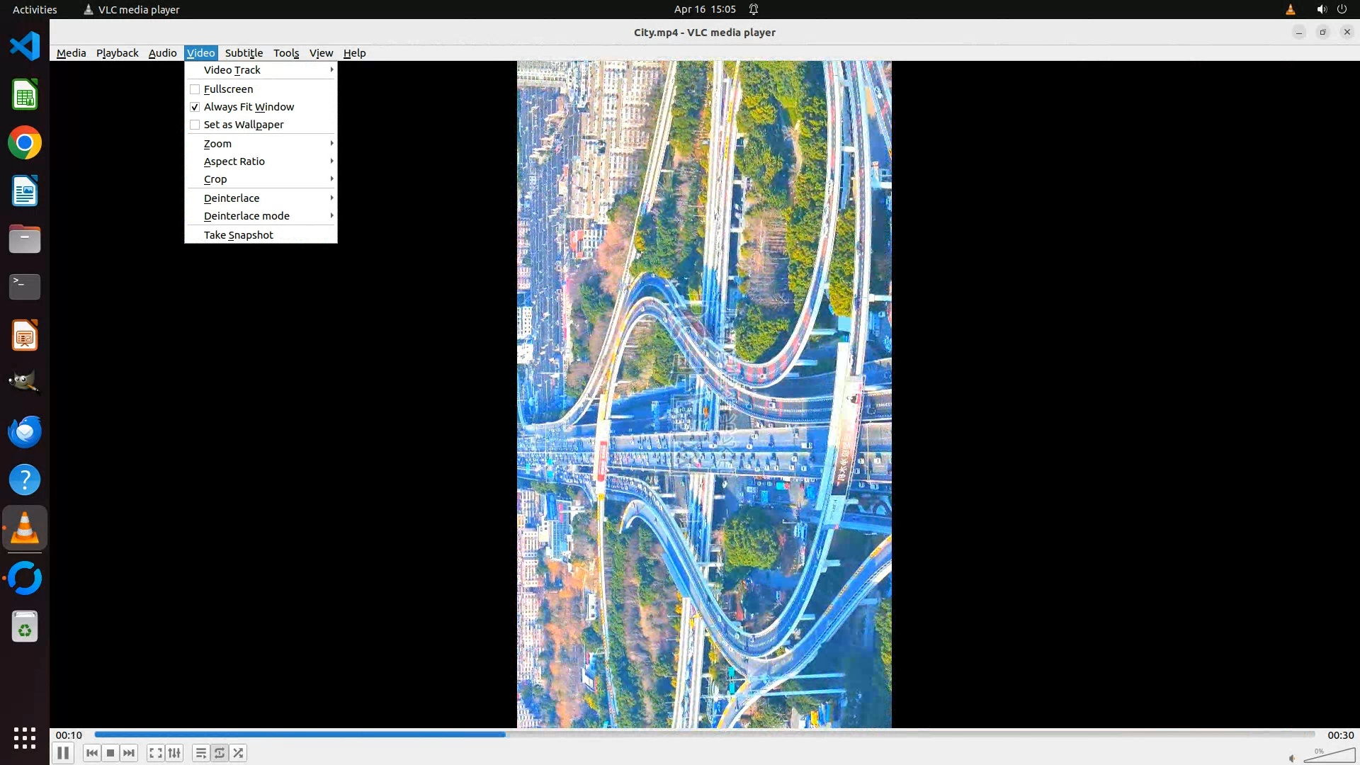Open the Tools menu
1360x765 pixels.
[286, 53]
